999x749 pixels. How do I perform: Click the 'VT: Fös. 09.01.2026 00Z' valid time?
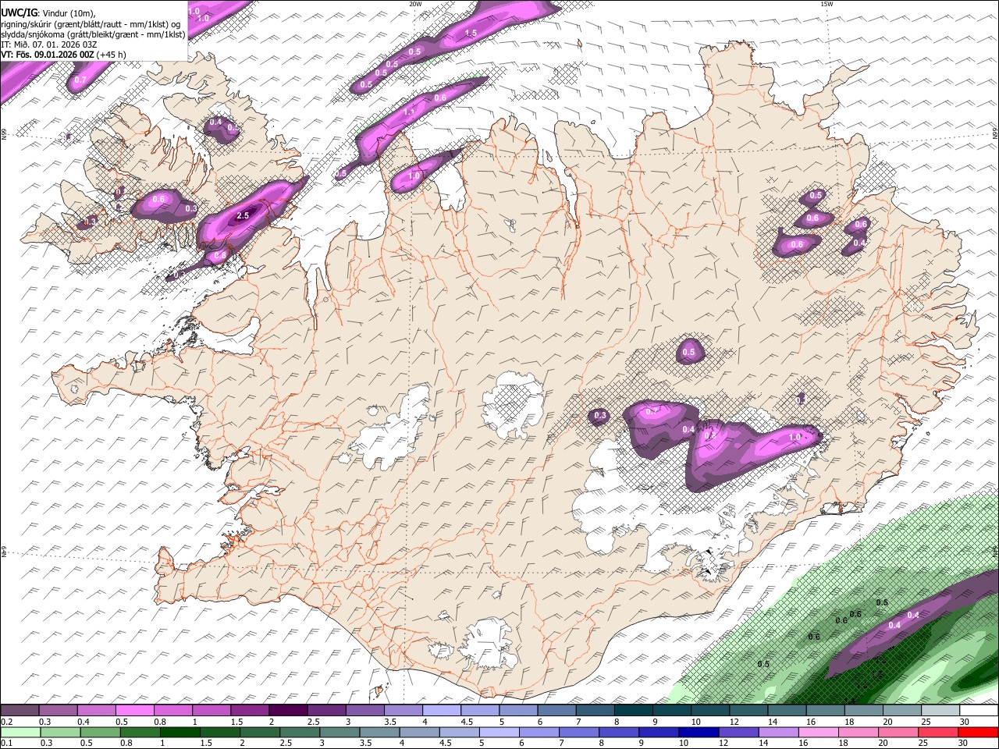click(48, 55)
